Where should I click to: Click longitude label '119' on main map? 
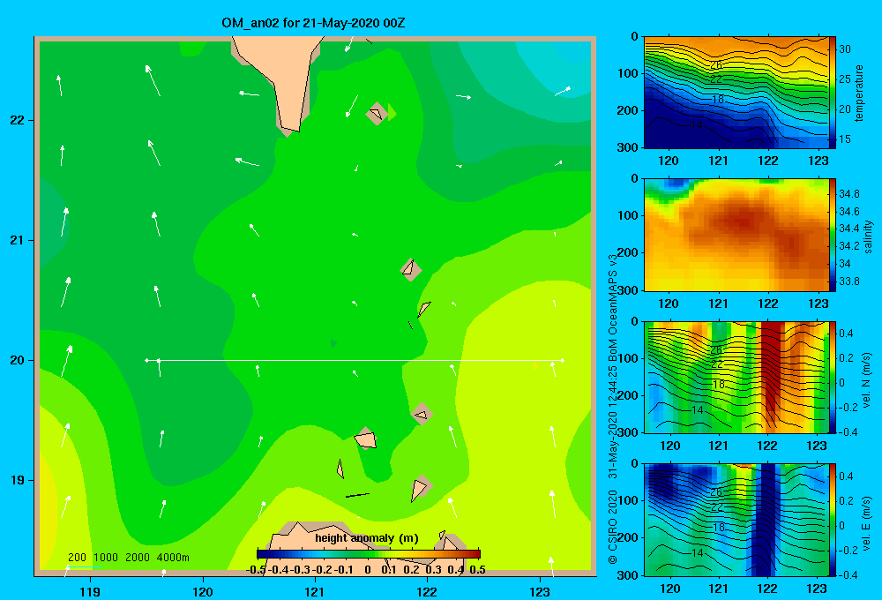pos(90,591)
